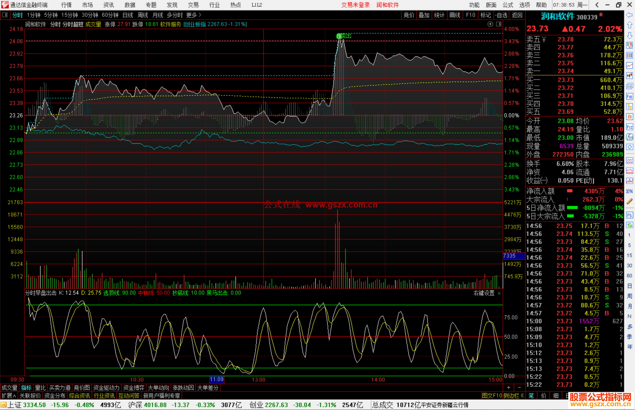Click the 返回 return button
Screen dimensions: 635x410
tap(517, 15)
